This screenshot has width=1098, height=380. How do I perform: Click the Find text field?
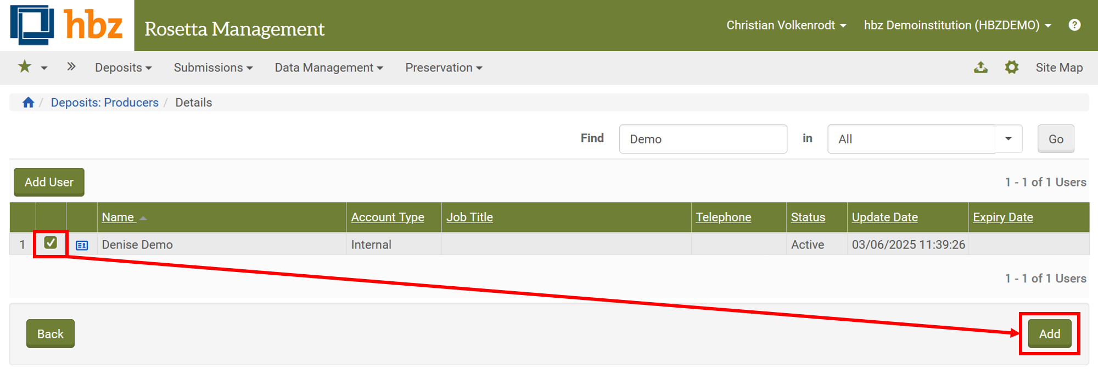[x=703, y=139]
